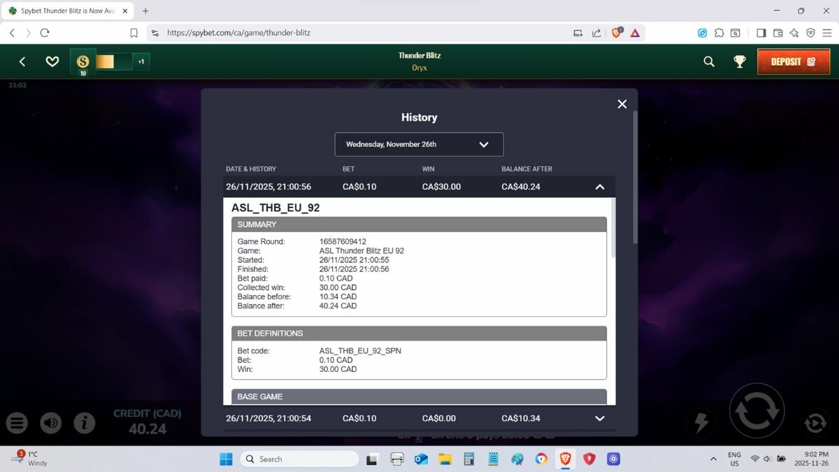Open the autoplay spin button
839x472 pixels.
pos(815,422)
